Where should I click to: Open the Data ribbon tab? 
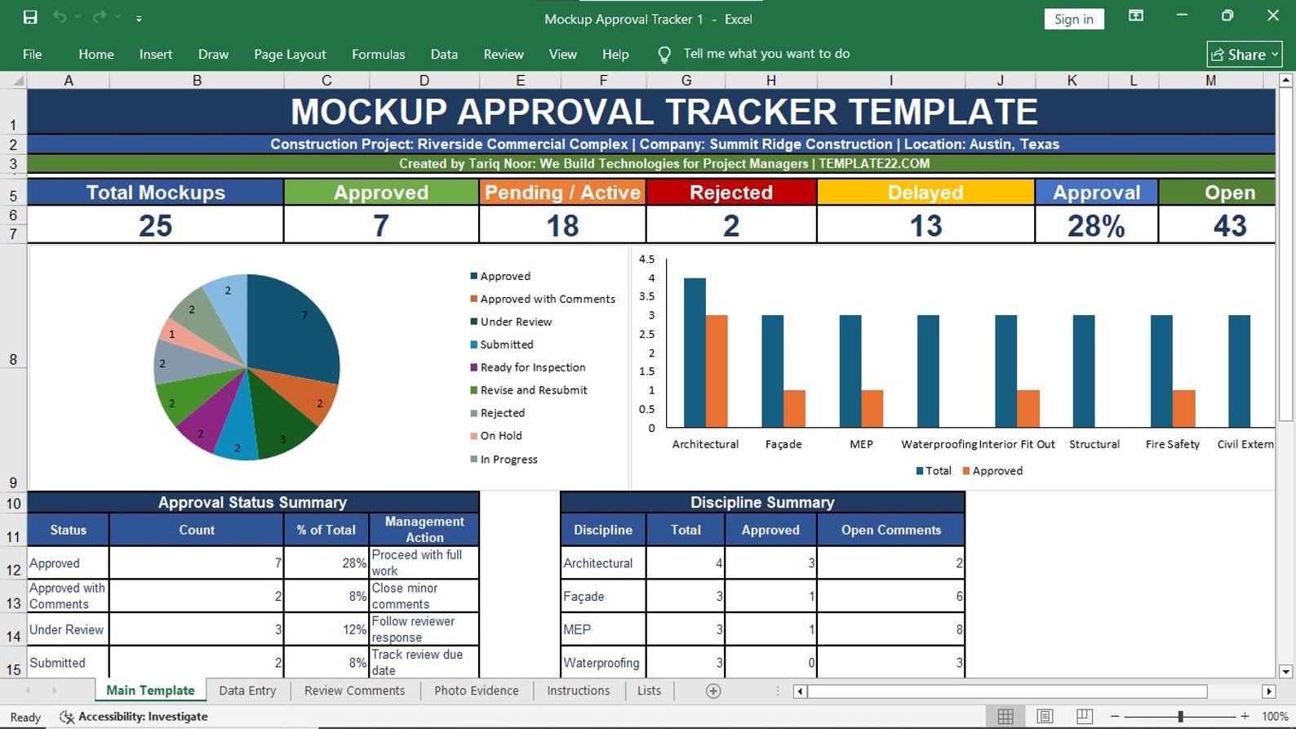444,54
